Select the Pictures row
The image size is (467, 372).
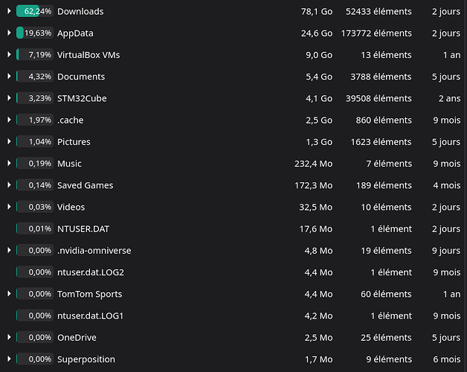[233, 141]
